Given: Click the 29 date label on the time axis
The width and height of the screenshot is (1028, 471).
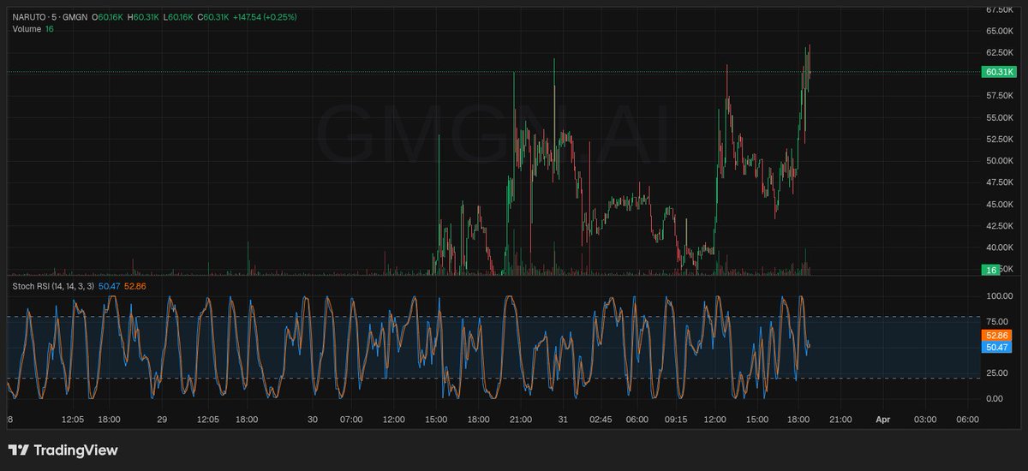Looking at the screenshot, I should (x=162, y=420).
